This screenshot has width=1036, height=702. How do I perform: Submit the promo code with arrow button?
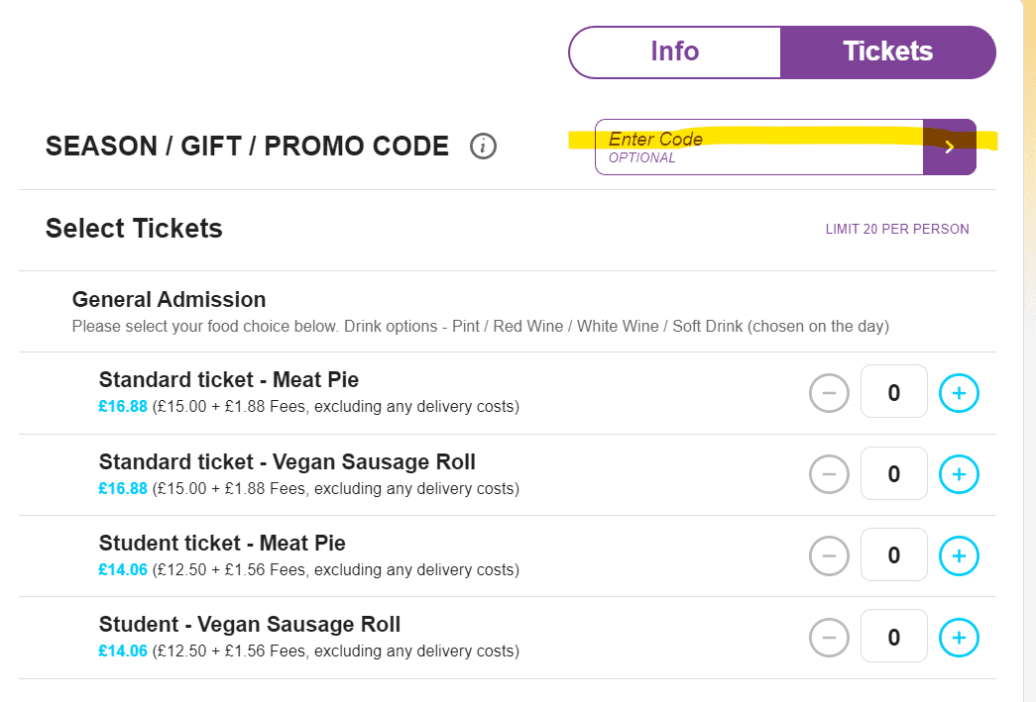click(950, 148)
